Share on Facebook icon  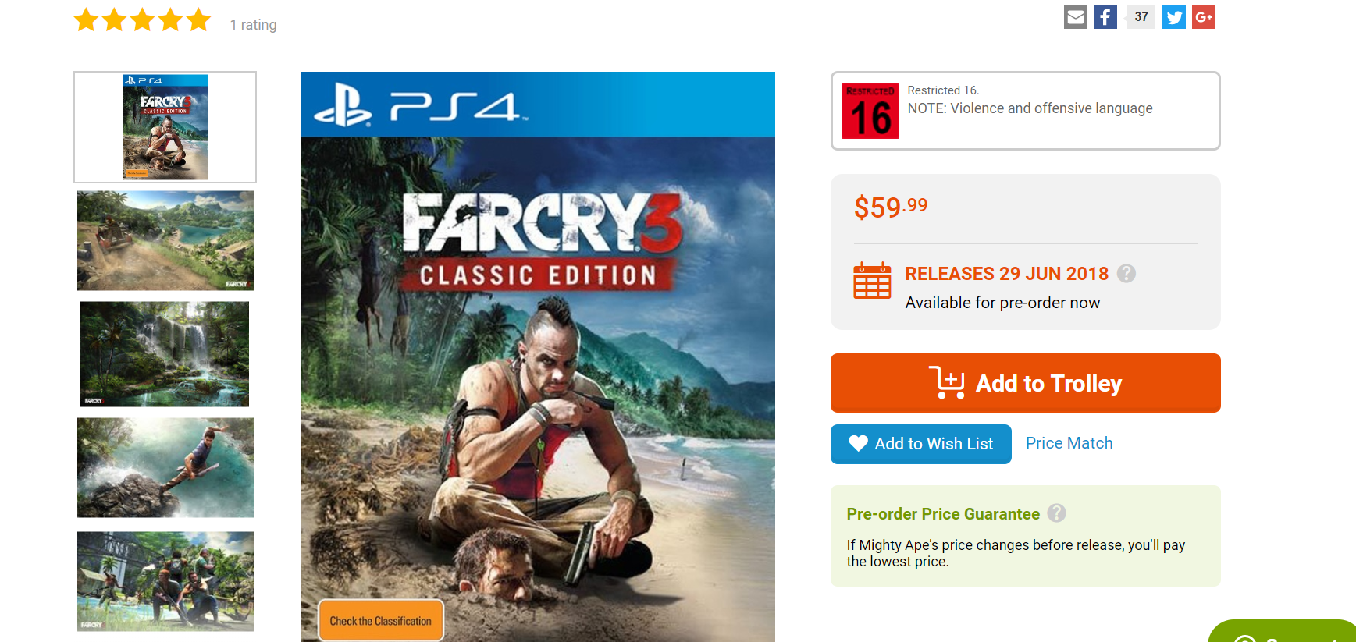[1105, 17]
